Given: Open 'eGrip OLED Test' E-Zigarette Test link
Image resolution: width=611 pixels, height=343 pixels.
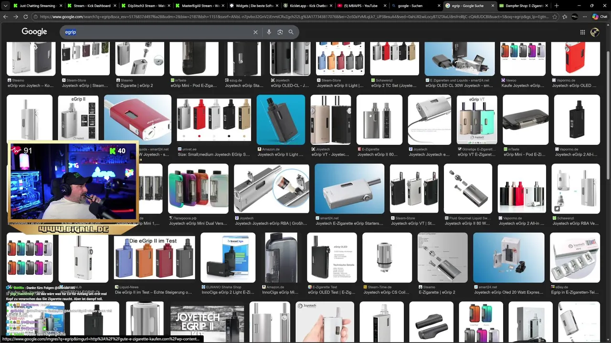Looking at the screenshot, I should [x=331, y=293].
